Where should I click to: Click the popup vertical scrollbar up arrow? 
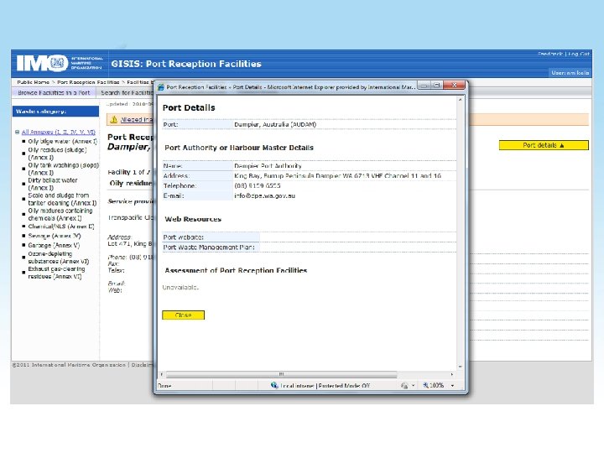click(460, 99)
